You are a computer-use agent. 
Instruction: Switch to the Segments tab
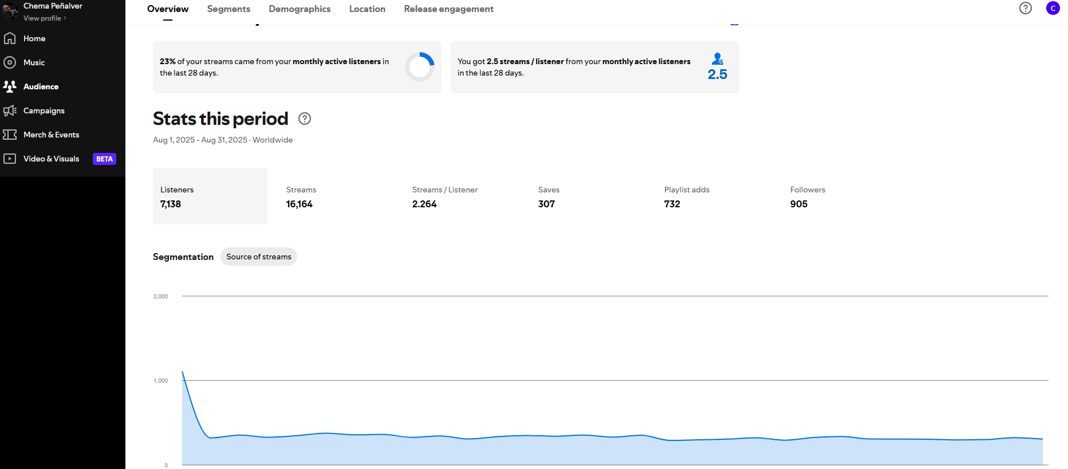coord(228,9)
